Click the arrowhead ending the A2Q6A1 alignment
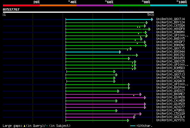 tap(115, 72)
